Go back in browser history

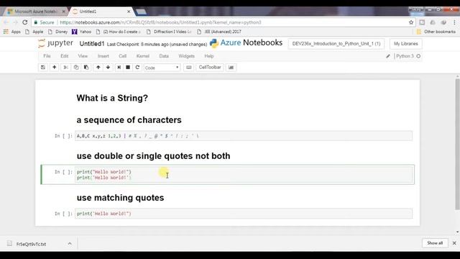[x=6, y=22]
